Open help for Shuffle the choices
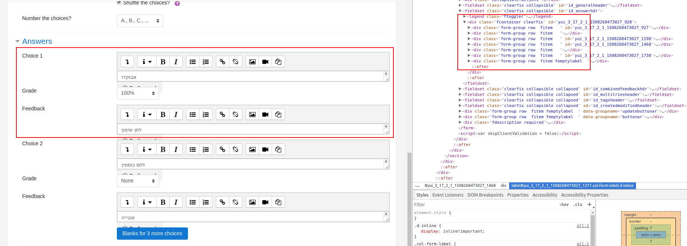687x246 pixels. [177, 3]
